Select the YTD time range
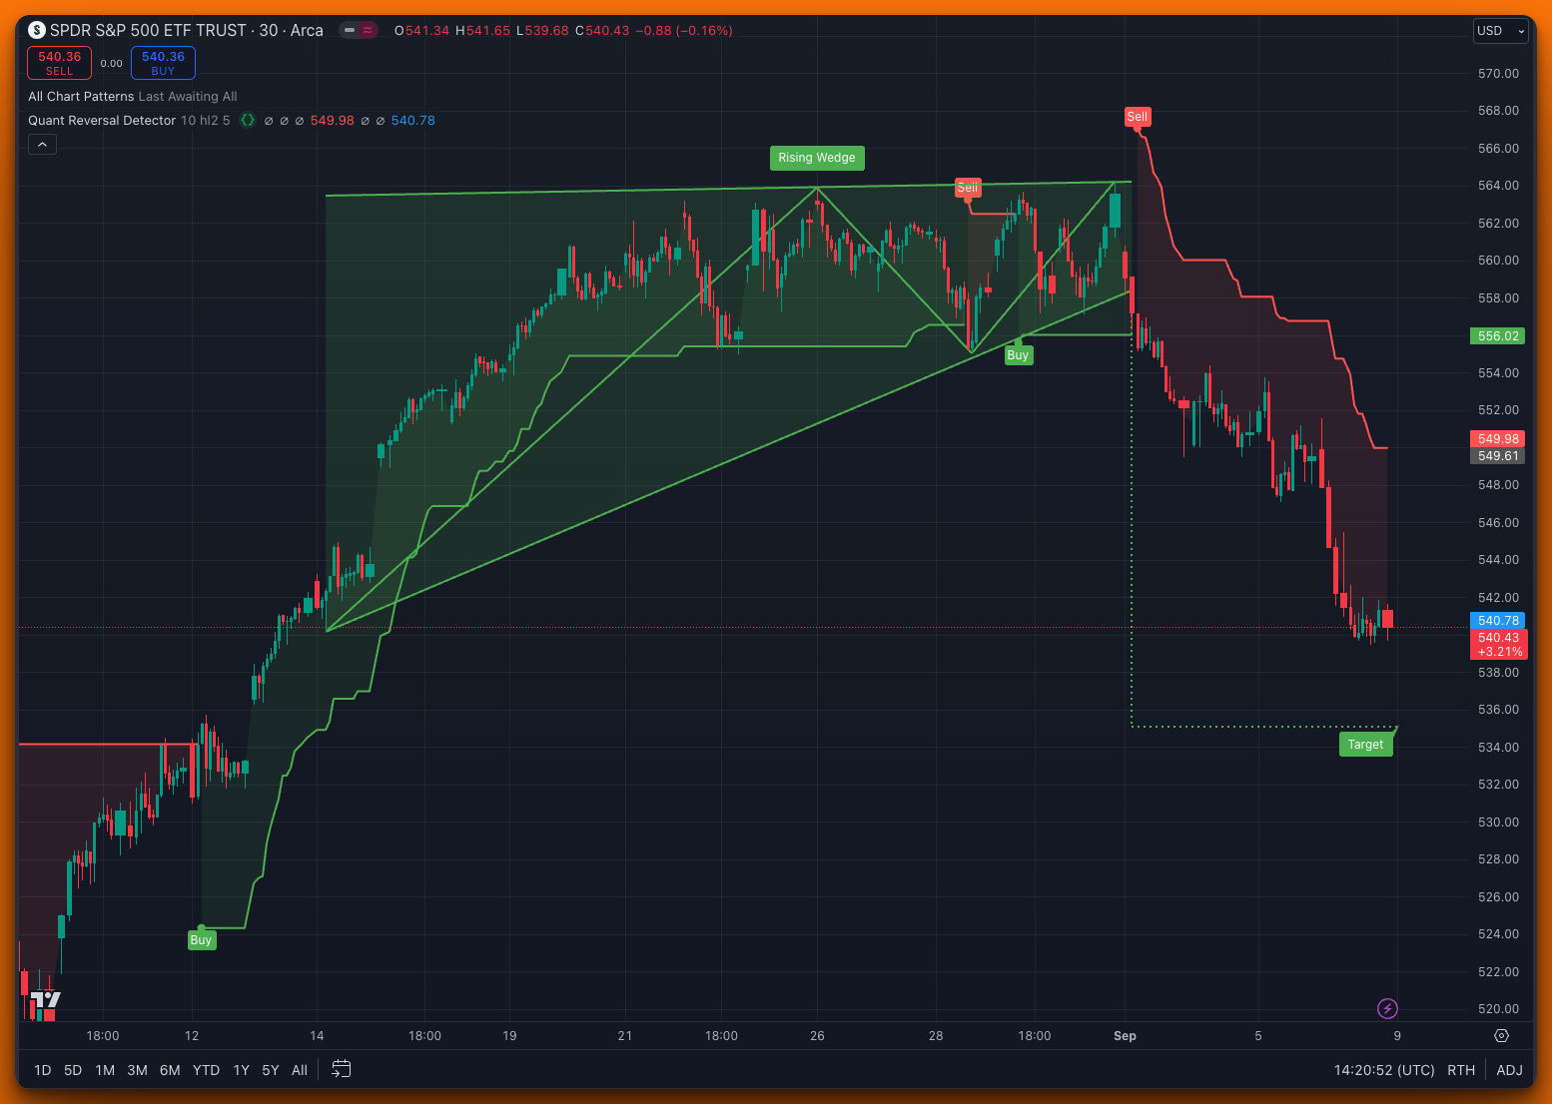Image resolution: width=1552 pixels, height=1104 pixels. pos(206,1070)
